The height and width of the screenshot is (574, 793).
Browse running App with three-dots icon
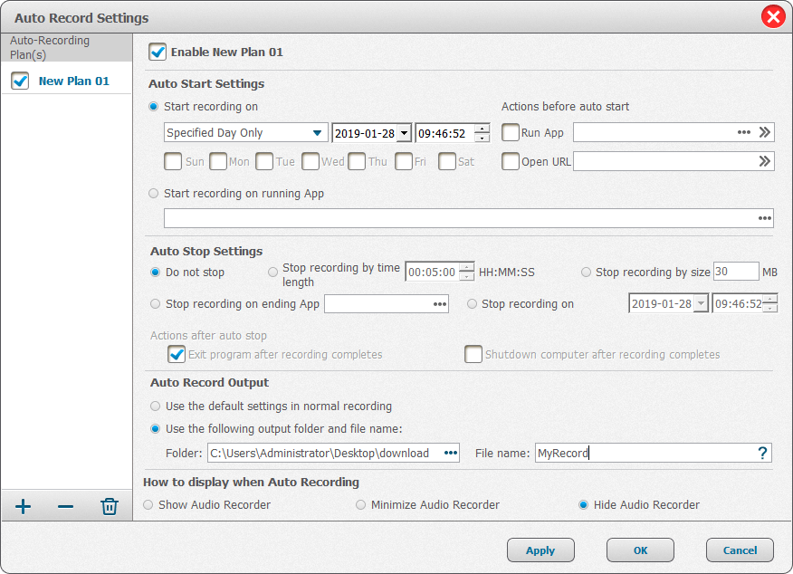tap(765, 218)
